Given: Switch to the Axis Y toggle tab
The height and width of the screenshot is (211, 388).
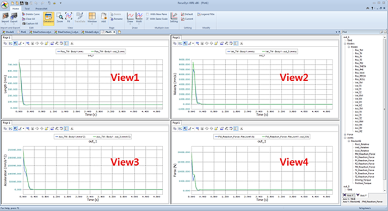Looking at the screenshot, I should coord(361,195).
